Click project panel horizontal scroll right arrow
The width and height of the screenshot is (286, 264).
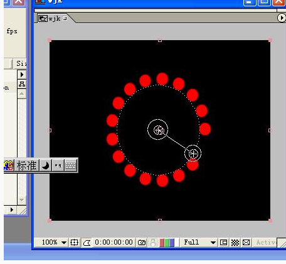coord(12,209)
